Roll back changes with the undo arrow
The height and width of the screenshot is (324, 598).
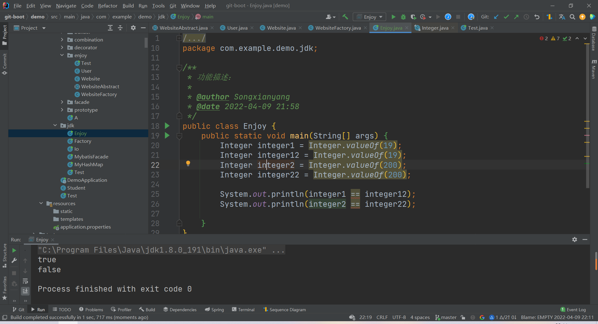click(x=537, y=17)
